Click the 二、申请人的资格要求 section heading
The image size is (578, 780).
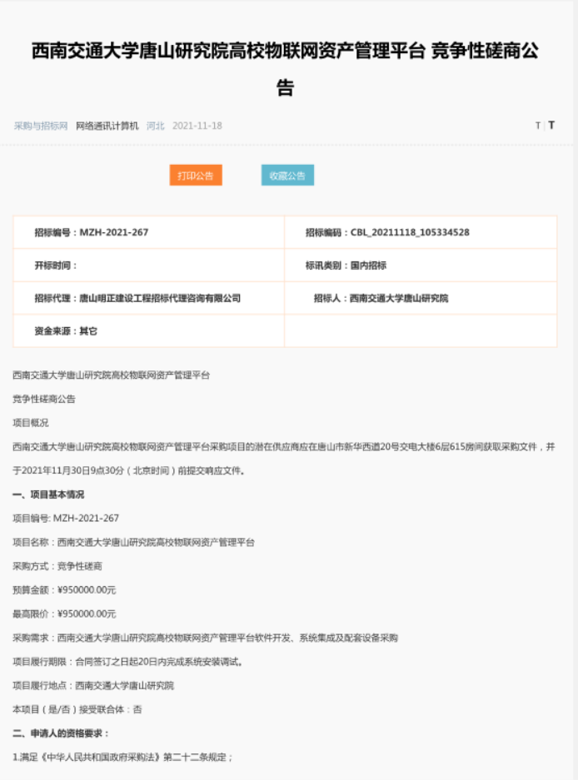tap(61, 733)
